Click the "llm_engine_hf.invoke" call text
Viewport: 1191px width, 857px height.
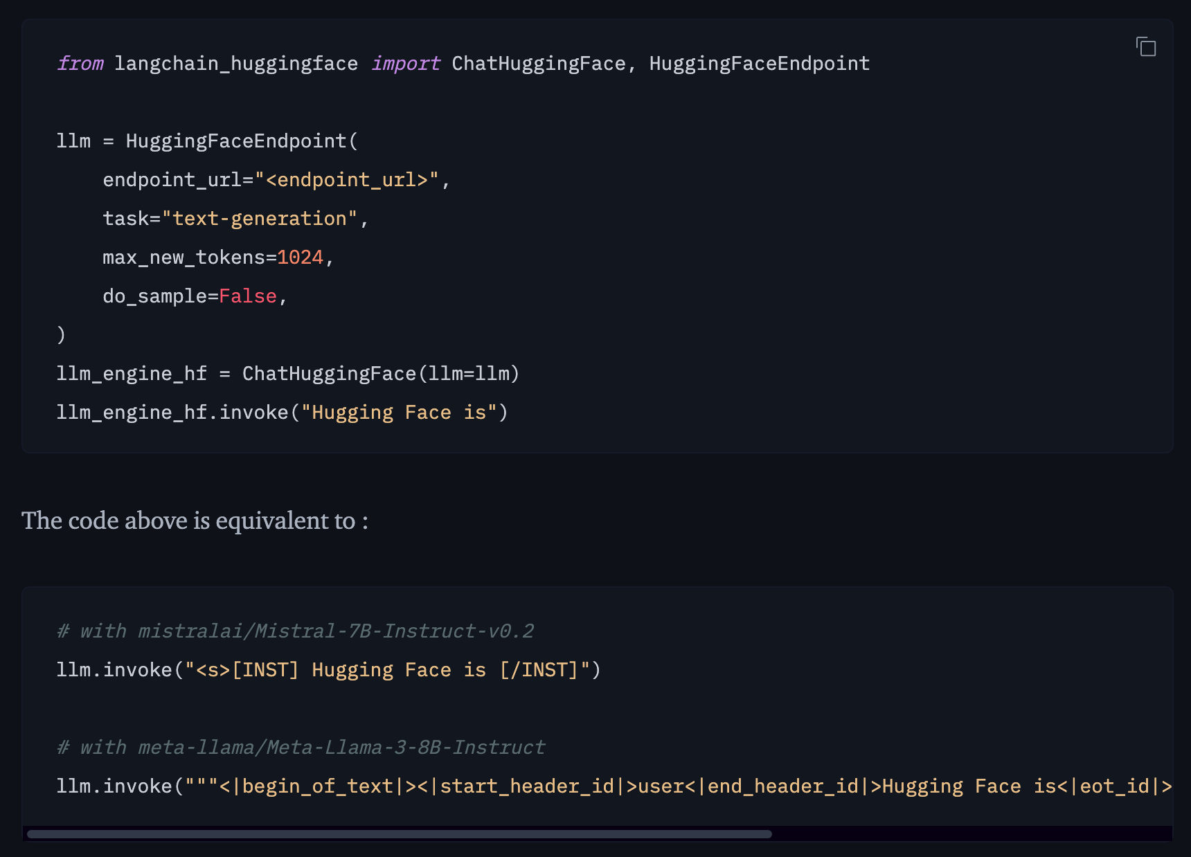click(172, 413)
